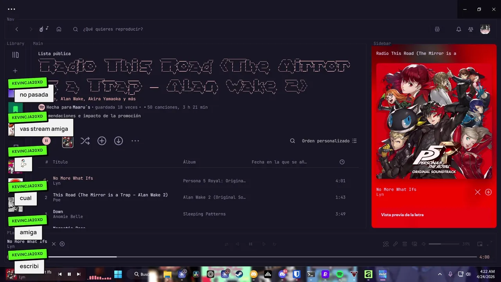The width and height of the screenshot is (501, 282).
Task: Skip to next track in player bar
Action: tap(264, 244)
